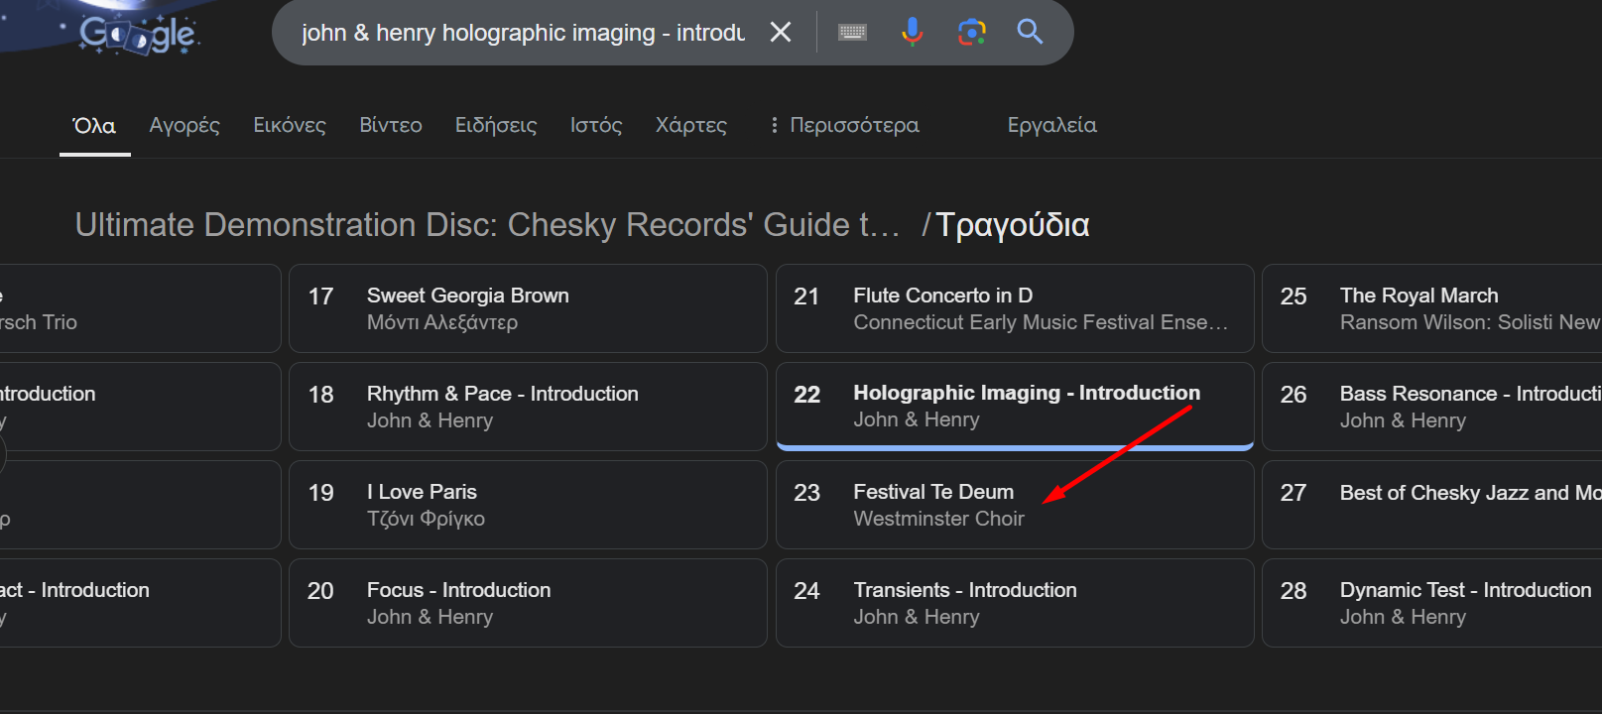Click John & Henry under Rhythm & Pace
The width and height of the screenshot is (1602, 714).
coord(430,420)
